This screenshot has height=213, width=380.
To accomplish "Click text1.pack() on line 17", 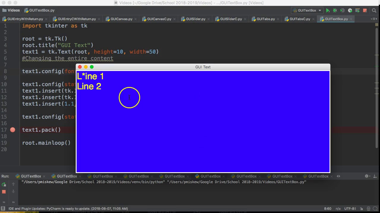I will tap(41, 130).
